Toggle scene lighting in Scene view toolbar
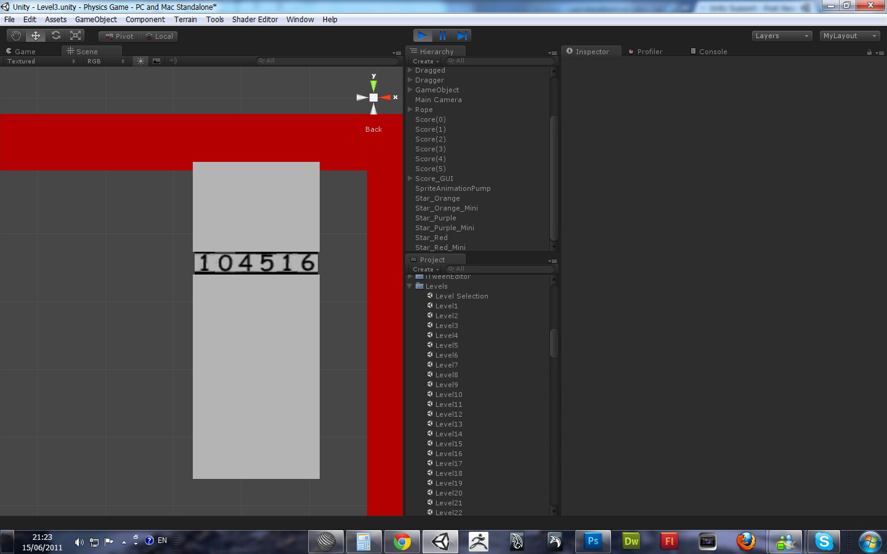 pyautogui.click(x=140, y=61)
